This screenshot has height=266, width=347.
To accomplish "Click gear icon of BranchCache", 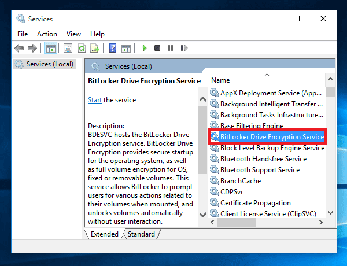I will (x=214, y=180).
